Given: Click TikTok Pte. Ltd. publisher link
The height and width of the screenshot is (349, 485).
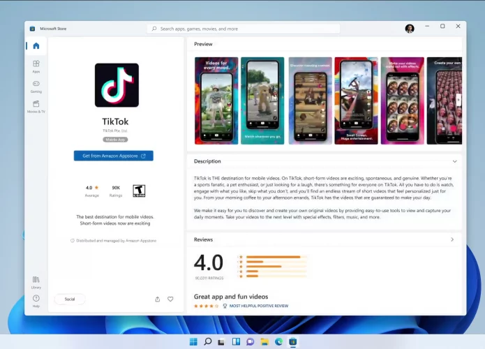Looking at the screenshot, I should [x=115, y=131].
